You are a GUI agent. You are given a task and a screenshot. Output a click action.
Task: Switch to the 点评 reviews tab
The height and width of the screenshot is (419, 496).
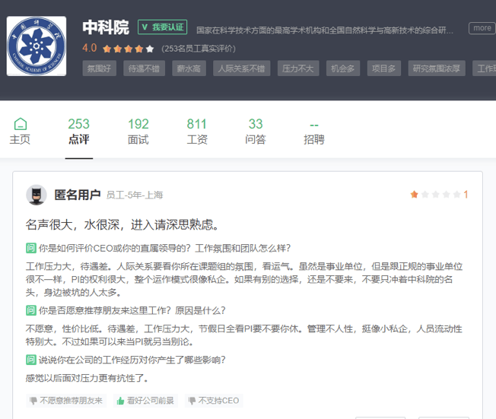pyautogui.click(x=78, y=132)
